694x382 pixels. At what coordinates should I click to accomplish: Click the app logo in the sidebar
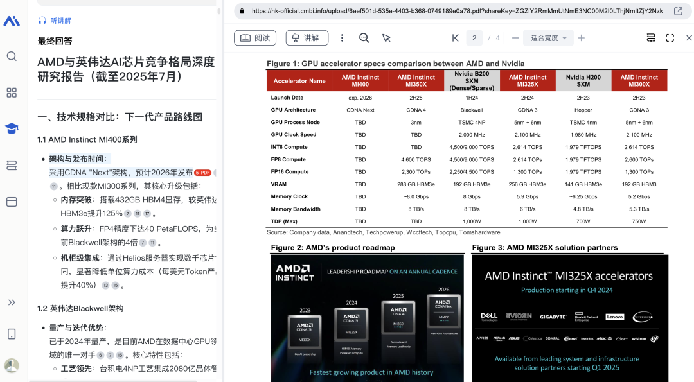pyautogui.click(x=12, y=21)
